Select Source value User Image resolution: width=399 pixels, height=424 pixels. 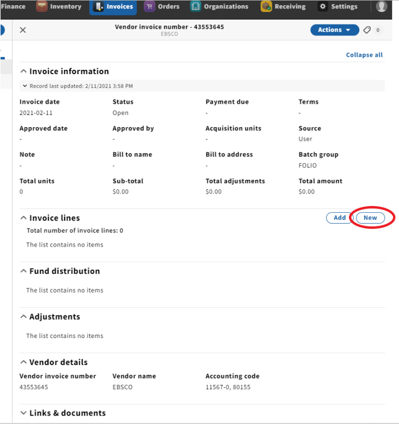pos(306,139)
